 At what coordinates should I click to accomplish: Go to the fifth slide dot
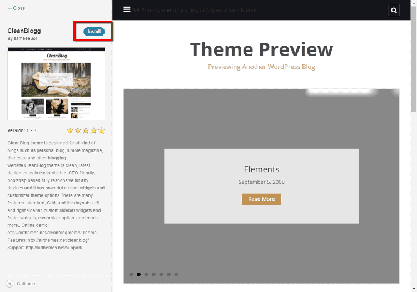pyautogui.click(x=161, y=274)
